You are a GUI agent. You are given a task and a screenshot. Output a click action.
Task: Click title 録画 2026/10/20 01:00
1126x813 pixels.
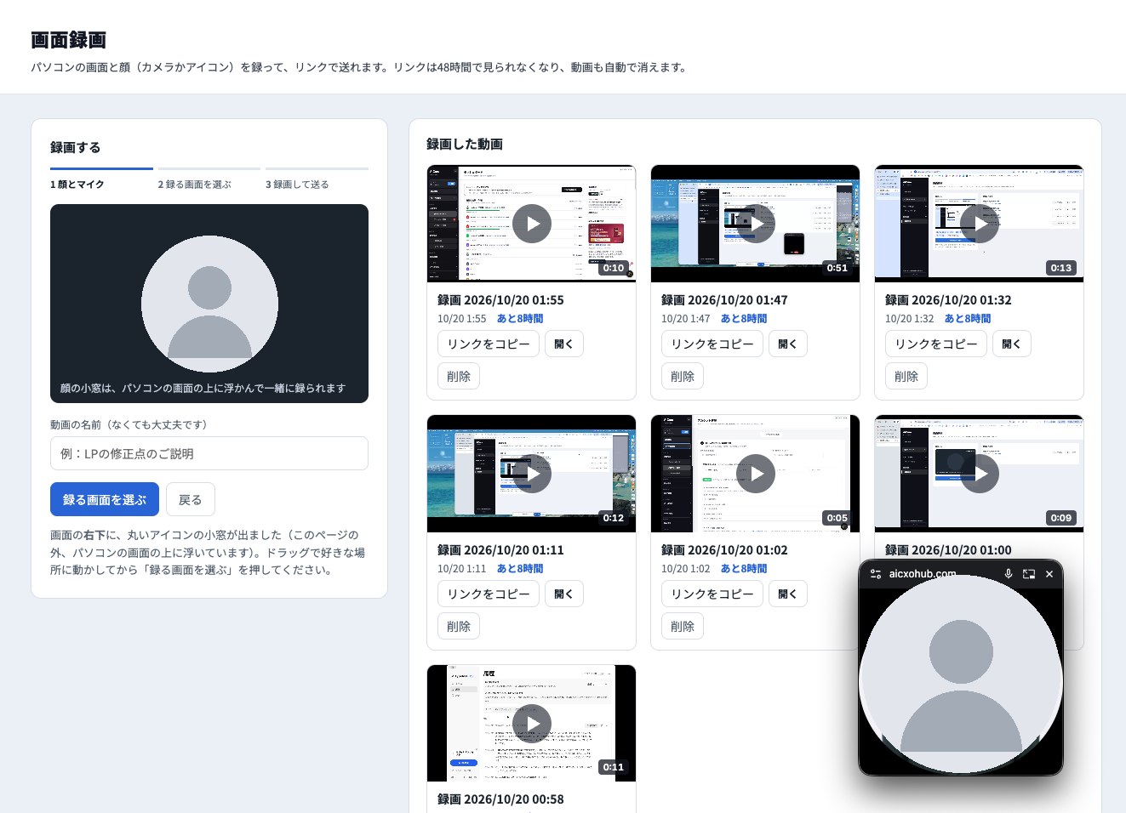pyautogui.click(x=948, y=550)
